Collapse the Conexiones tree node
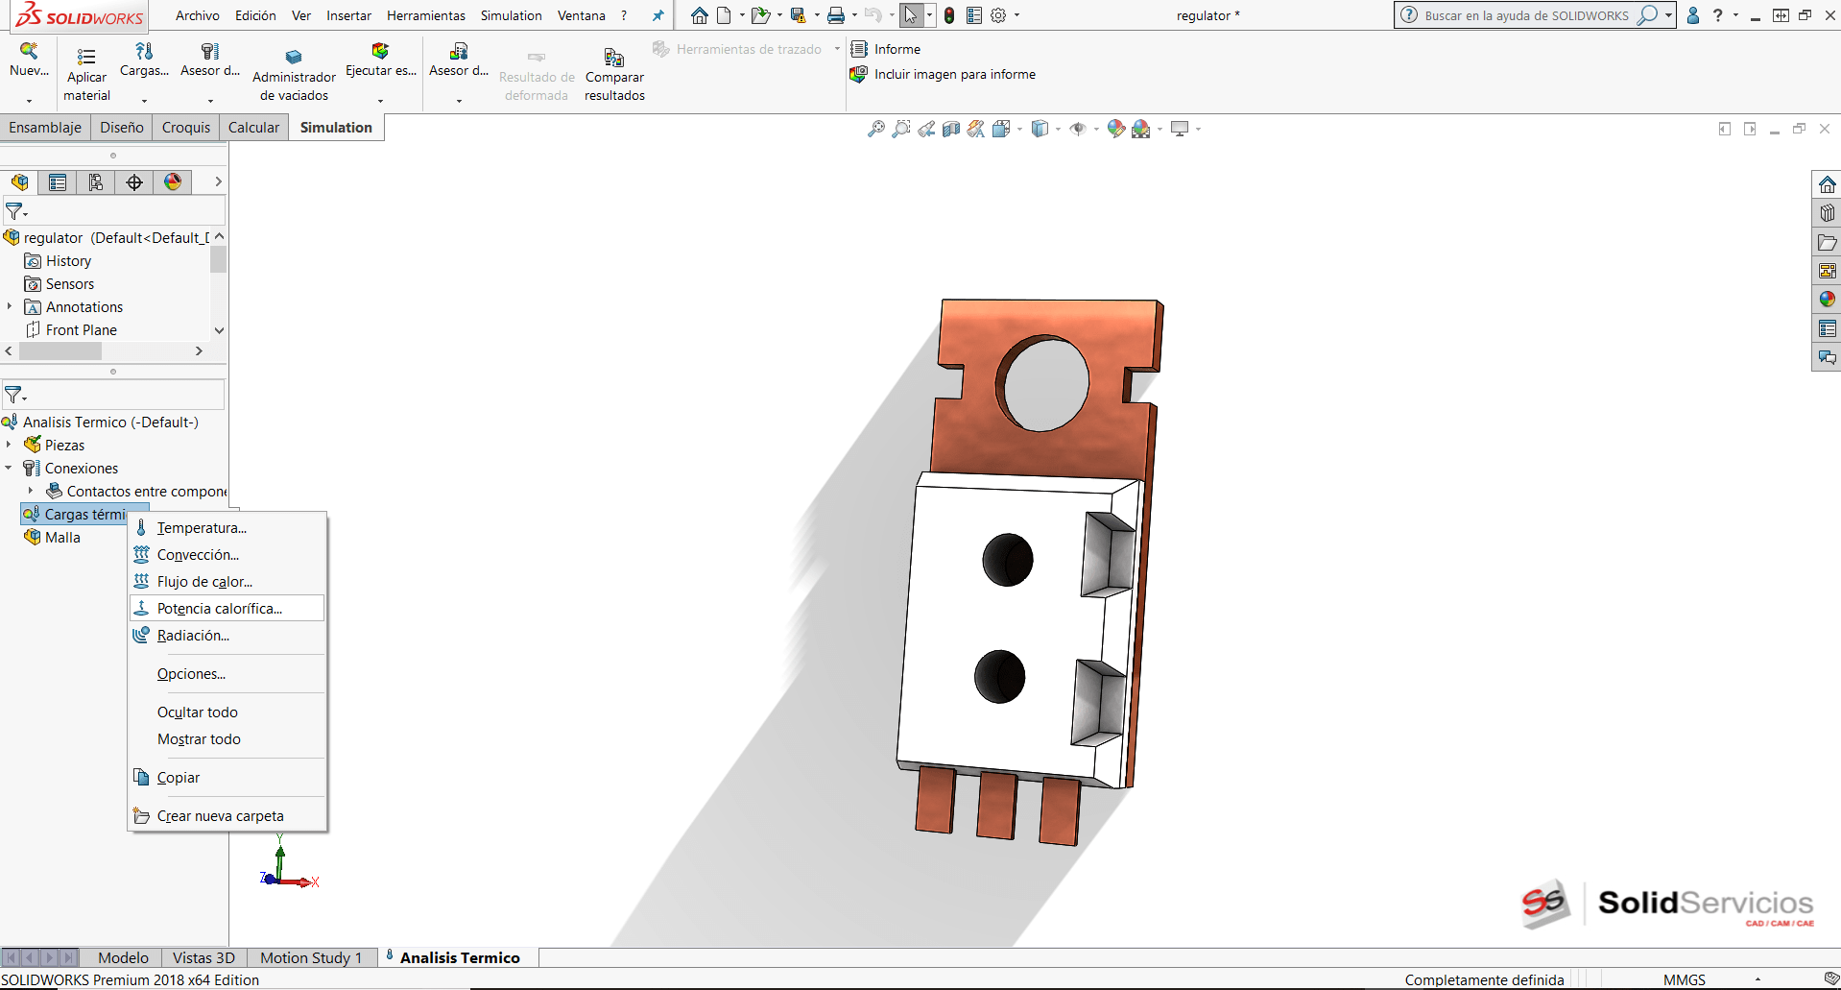 point(9,468)
